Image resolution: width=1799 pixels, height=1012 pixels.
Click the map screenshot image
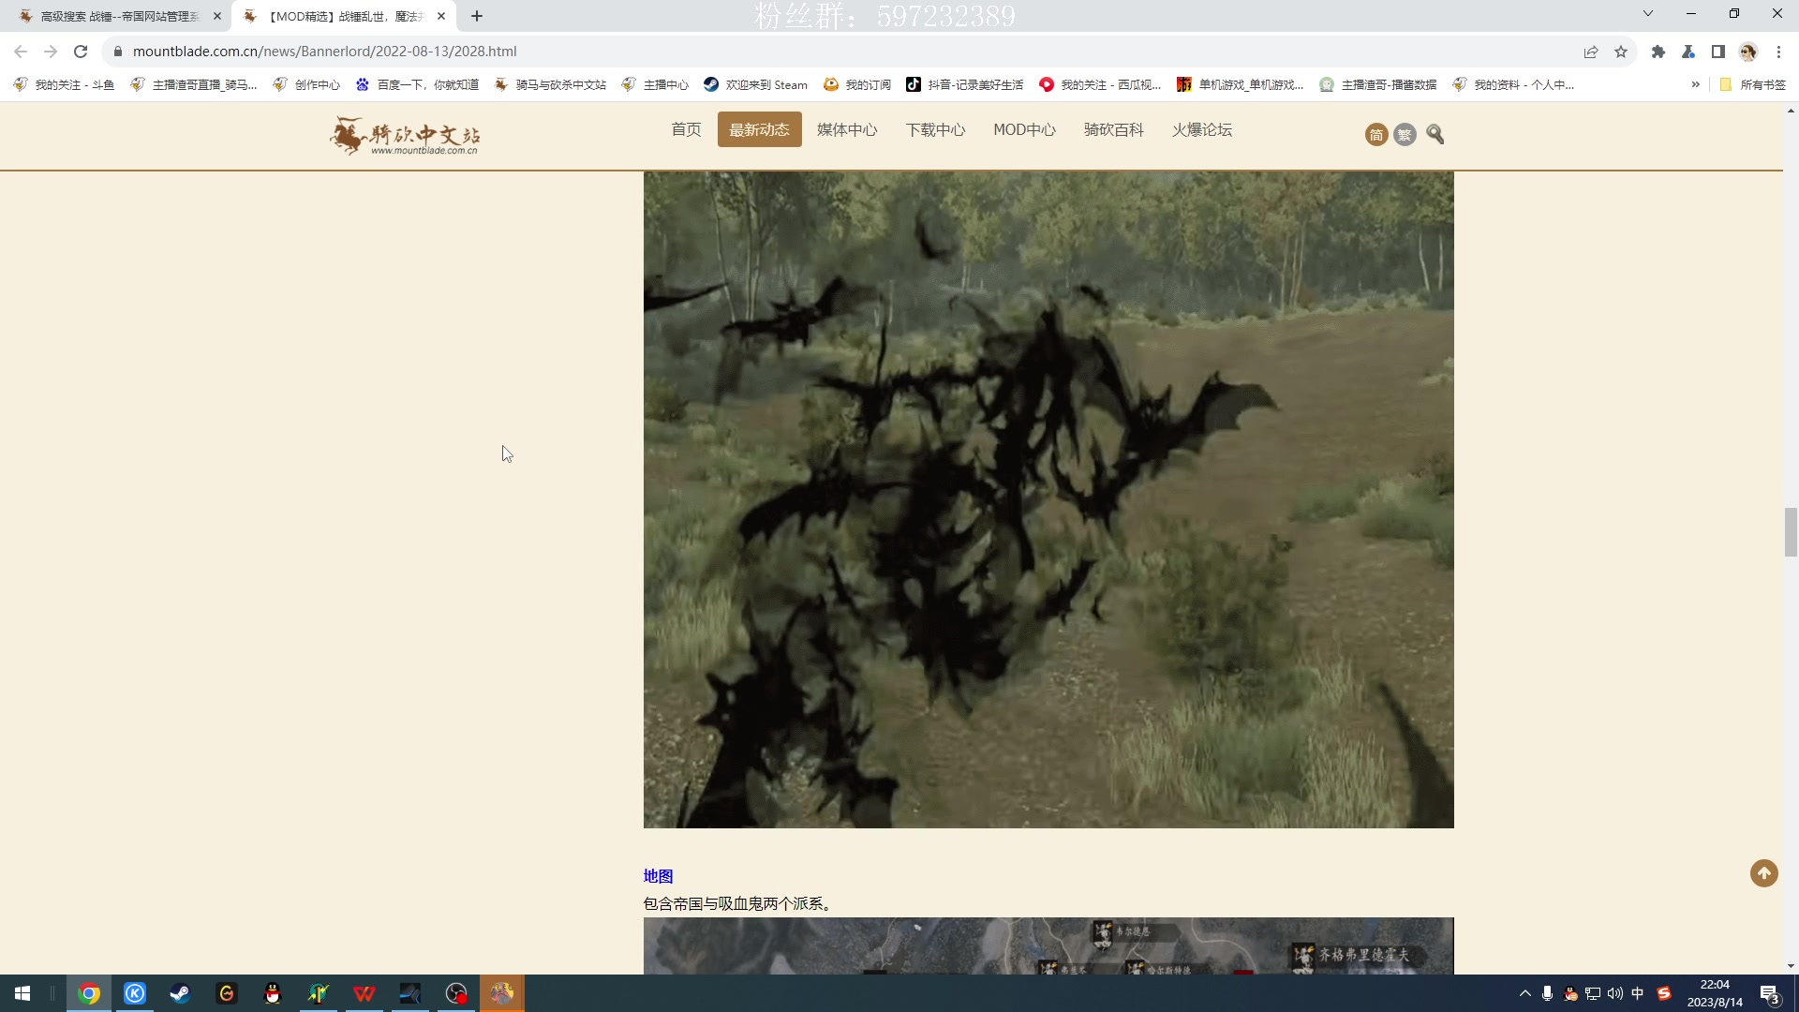coord(1048,946)
